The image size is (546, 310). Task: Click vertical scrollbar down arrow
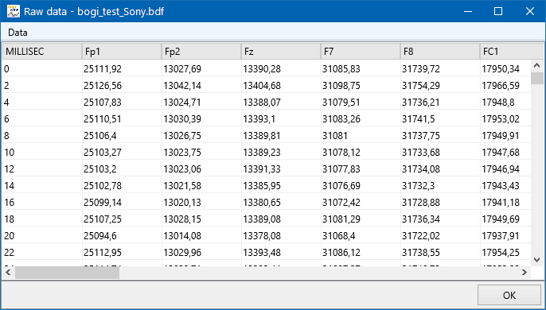pos(537,260)
